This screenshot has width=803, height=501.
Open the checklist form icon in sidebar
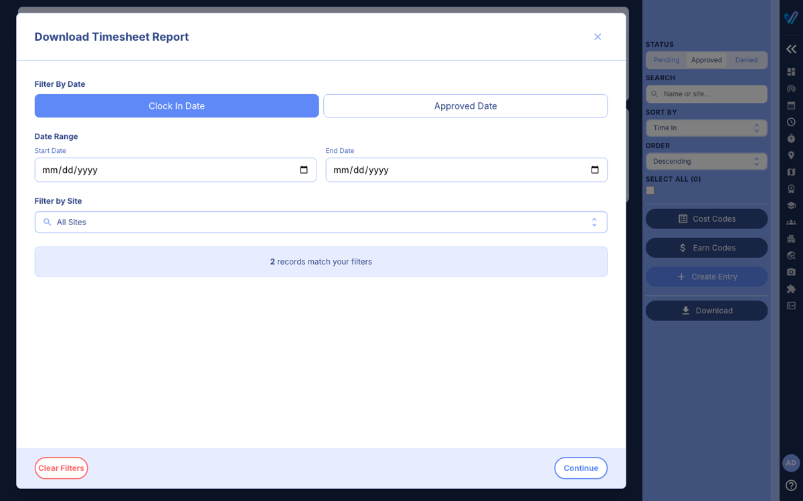tap(791, 305)
